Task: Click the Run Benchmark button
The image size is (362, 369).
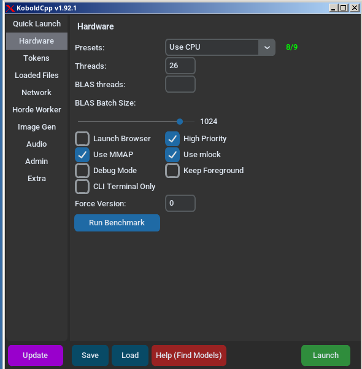Action: [x=117, y=223]
